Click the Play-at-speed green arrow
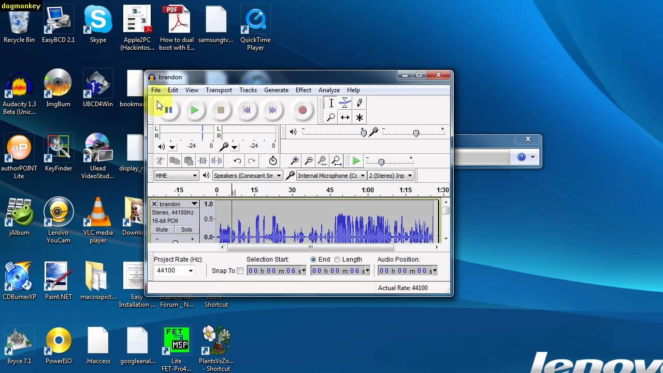This screenshot has height=373, width=663. pyautogui.click(x=356, y=161)
